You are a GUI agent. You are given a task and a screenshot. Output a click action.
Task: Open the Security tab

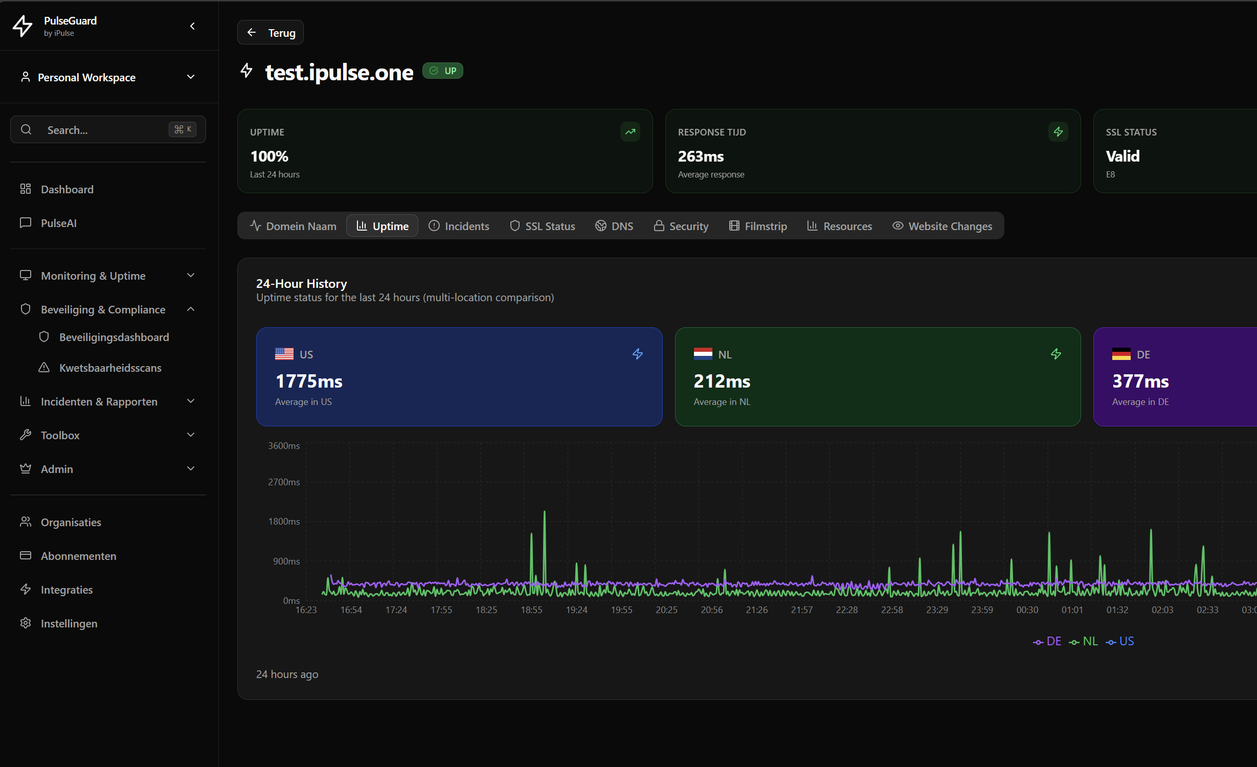pos(681,226)
